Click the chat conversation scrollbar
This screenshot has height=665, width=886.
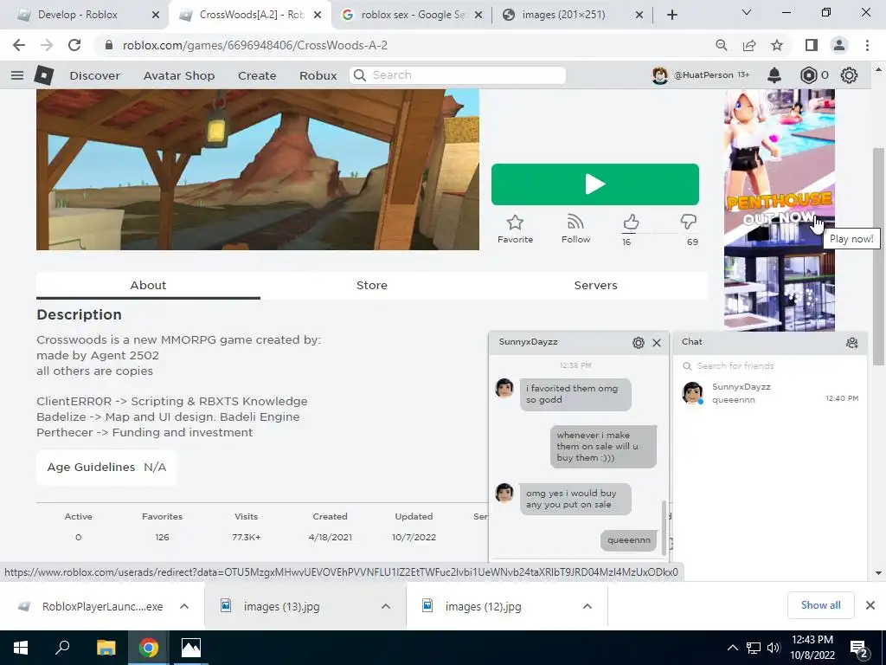[664, 527]
